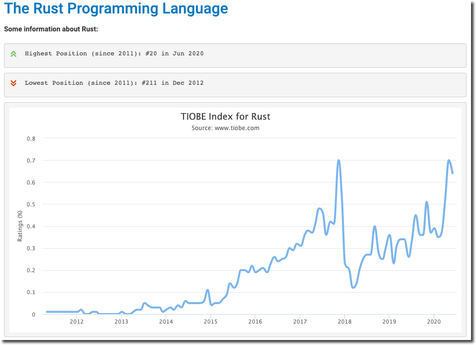Click the 0.1 y-axis value
476x345 pixels.
(x=31, y=292)
